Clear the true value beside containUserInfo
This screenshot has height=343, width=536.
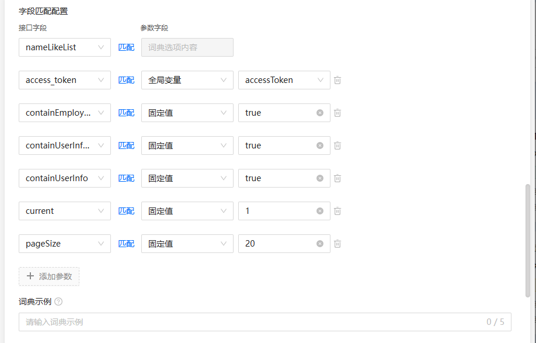tap(319, 178)
